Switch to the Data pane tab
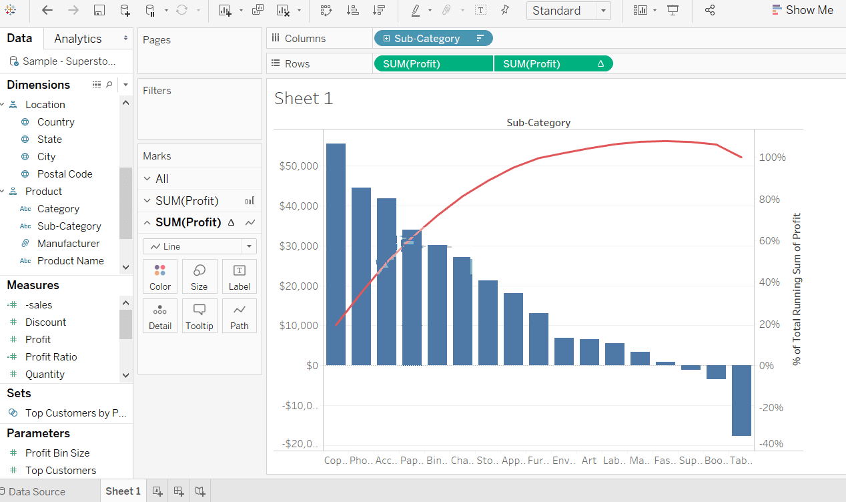Image resolution: width=846 pixels, height=502 pixels. pyautogui.click(x=20, y=38)
